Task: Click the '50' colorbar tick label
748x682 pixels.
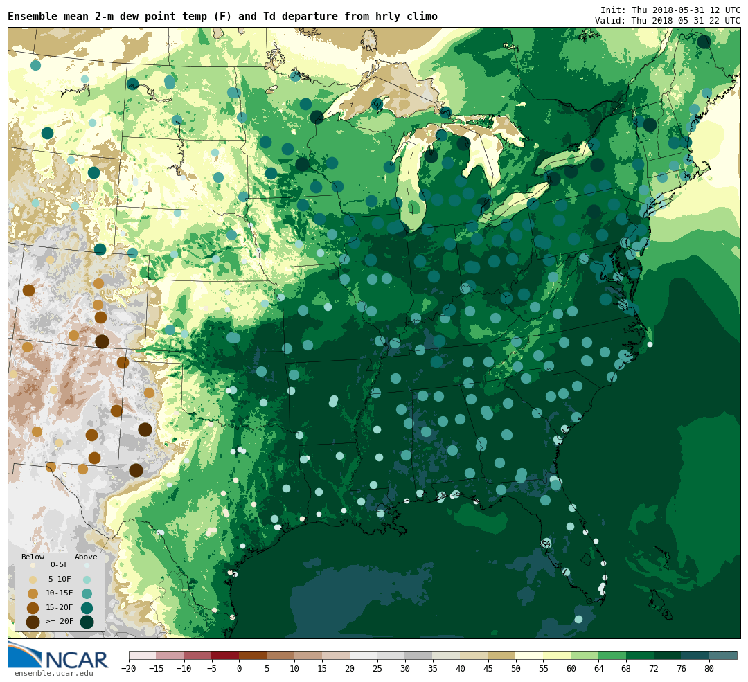Action: (516, 669)
